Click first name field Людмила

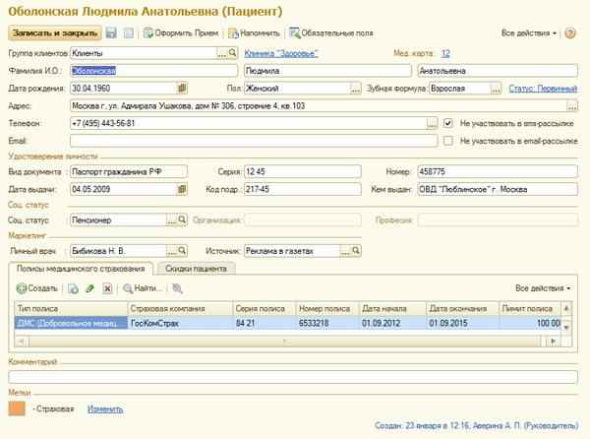pyautogui.click(x=327, y=71)
